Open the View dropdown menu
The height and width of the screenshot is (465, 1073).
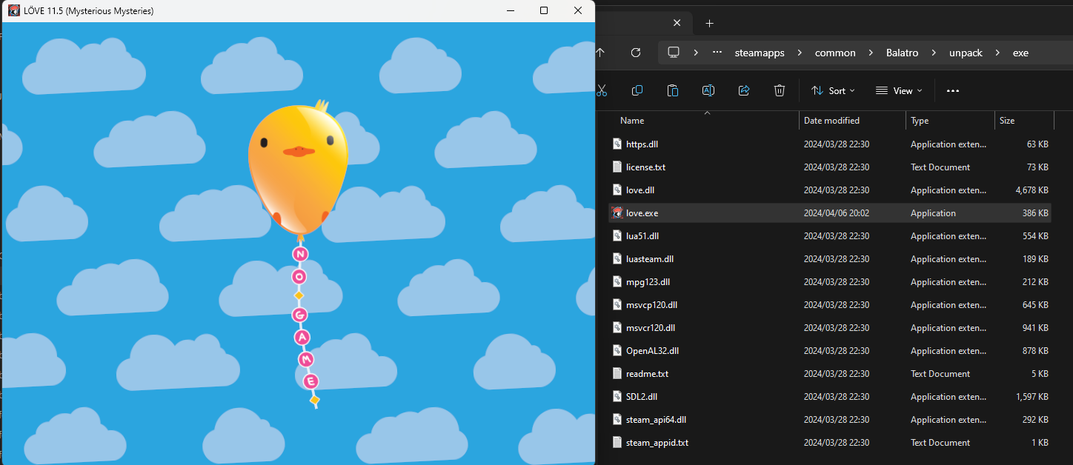click(x=899, y=90)
